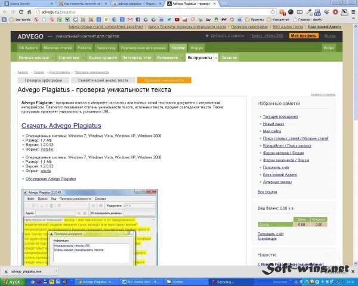Select the Проверка орфографии tool tab
The width and height of the screenshot is (358, 286).
click(x=44, y=80)
